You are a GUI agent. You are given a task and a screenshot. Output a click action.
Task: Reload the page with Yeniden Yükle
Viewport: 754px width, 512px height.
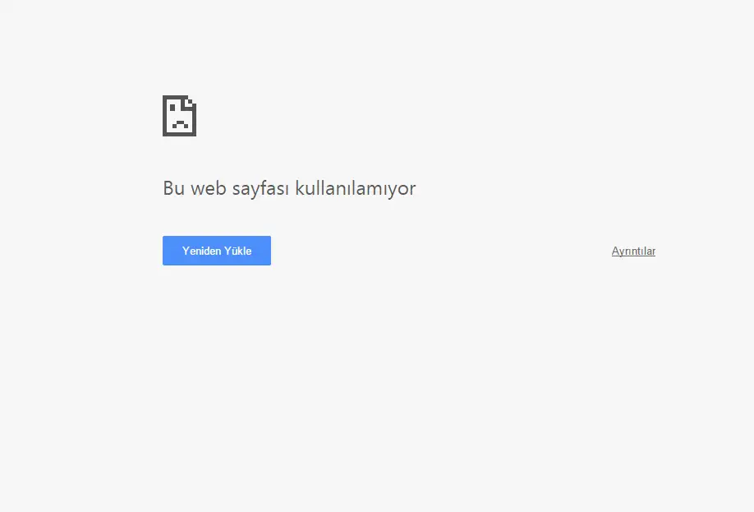coord(217,251)
